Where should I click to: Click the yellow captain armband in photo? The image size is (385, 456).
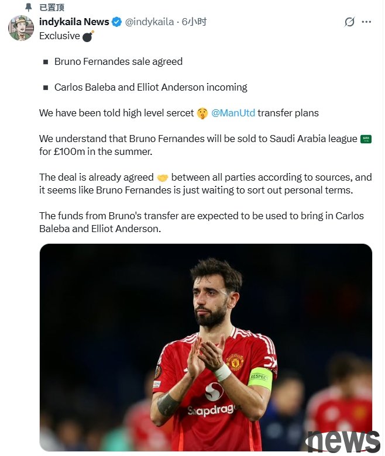point(260,378)
